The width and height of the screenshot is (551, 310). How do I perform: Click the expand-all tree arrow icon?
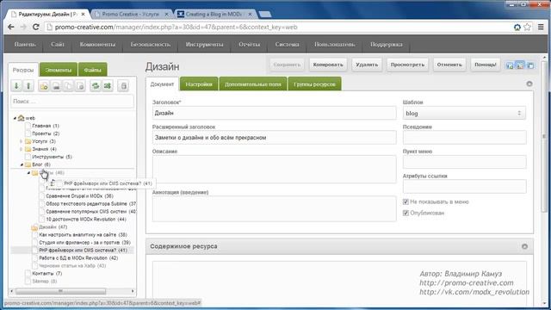click(x=16, y=85)
